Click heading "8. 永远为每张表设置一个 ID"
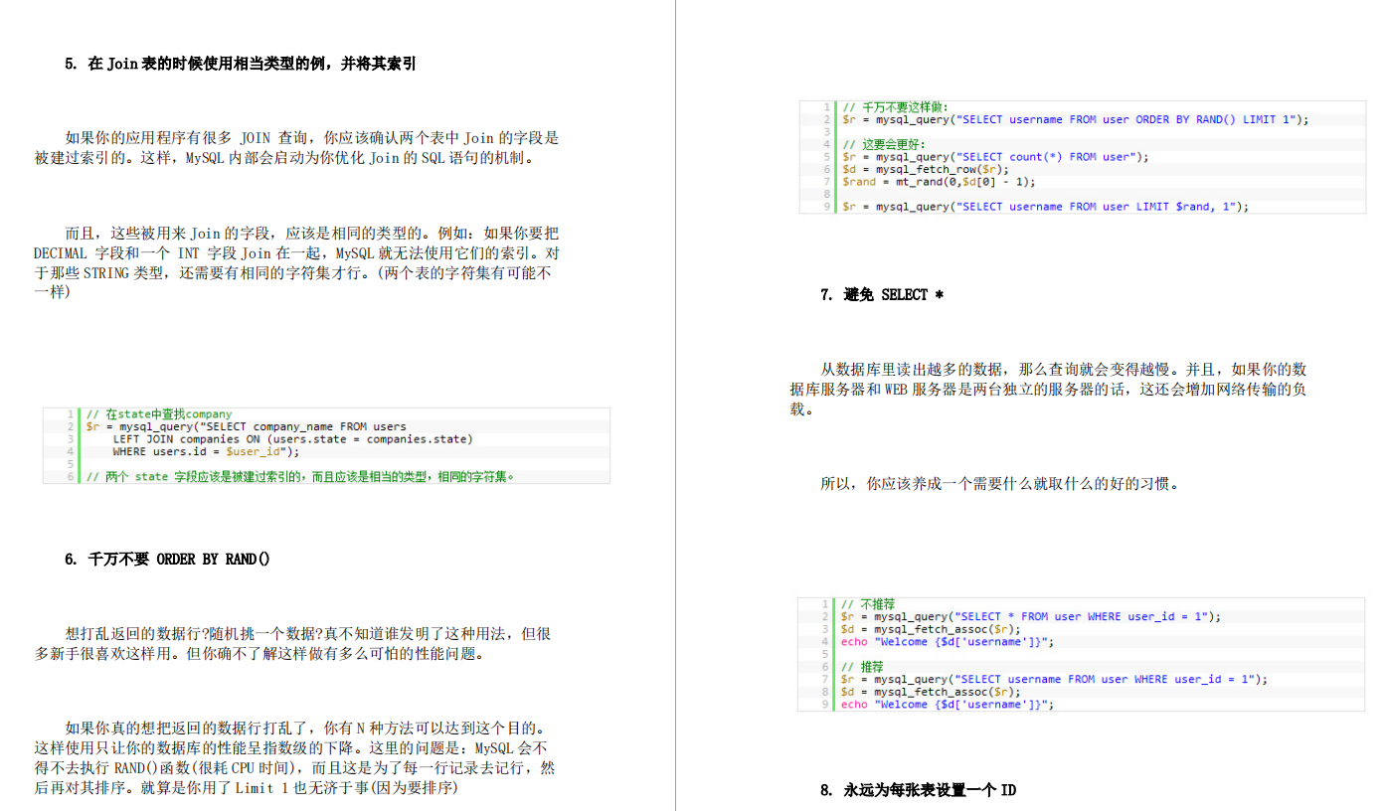This screenshot has height=811, width=1384. 918,790
